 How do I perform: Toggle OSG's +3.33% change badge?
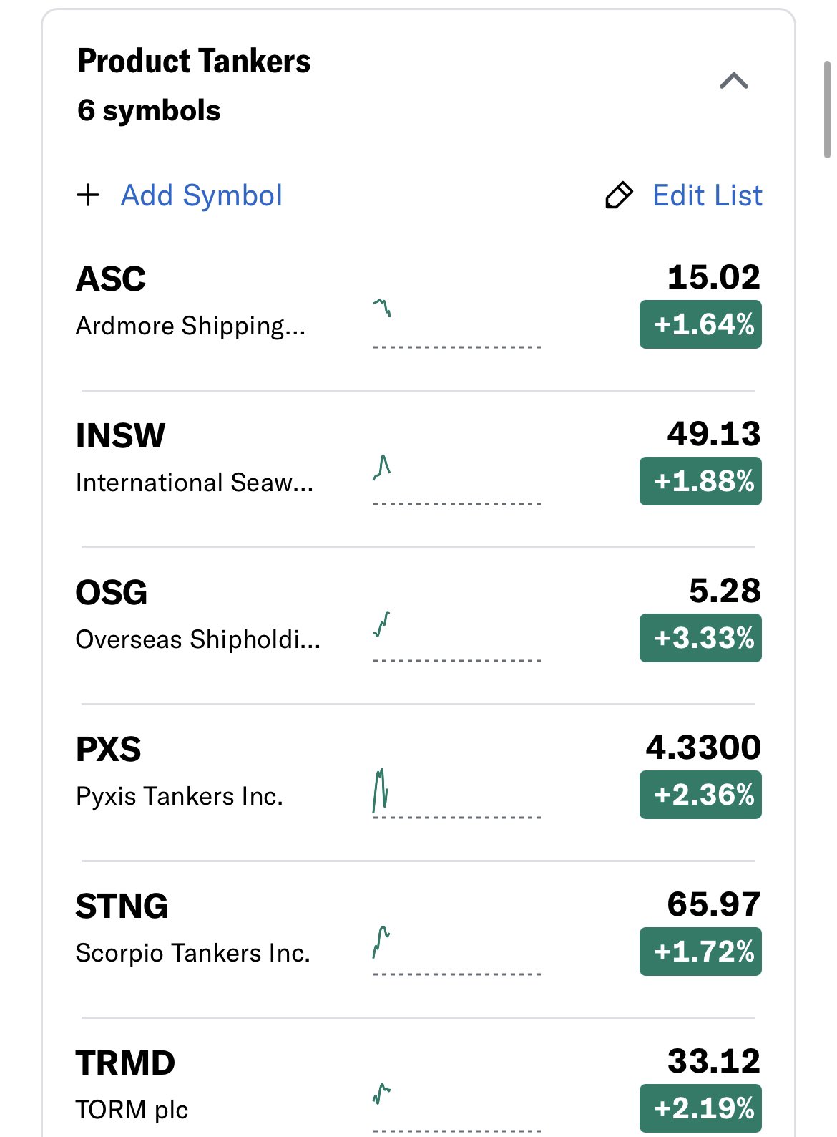[x=700, y=638]
